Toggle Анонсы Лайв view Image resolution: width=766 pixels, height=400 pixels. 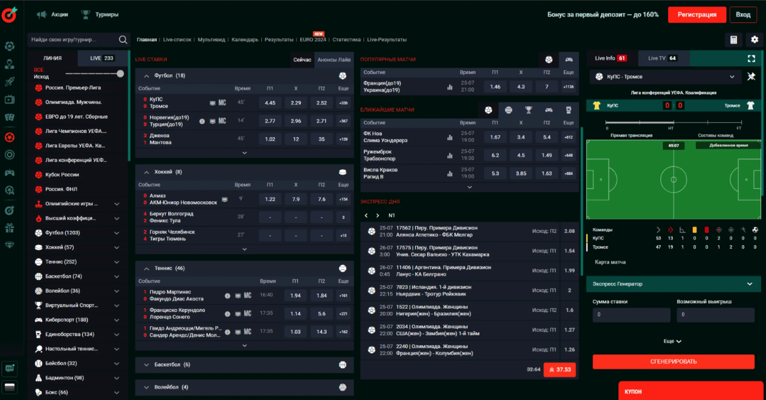coord(334,60)
